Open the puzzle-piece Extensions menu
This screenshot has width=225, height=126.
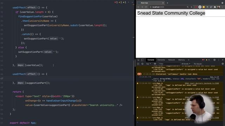pyautogui.click(x=215, y=7)
